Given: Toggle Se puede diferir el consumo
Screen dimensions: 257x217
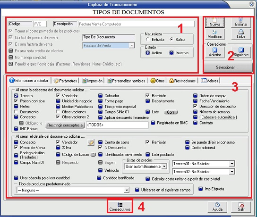Looking at the screenshot, I should click(188, 142).
